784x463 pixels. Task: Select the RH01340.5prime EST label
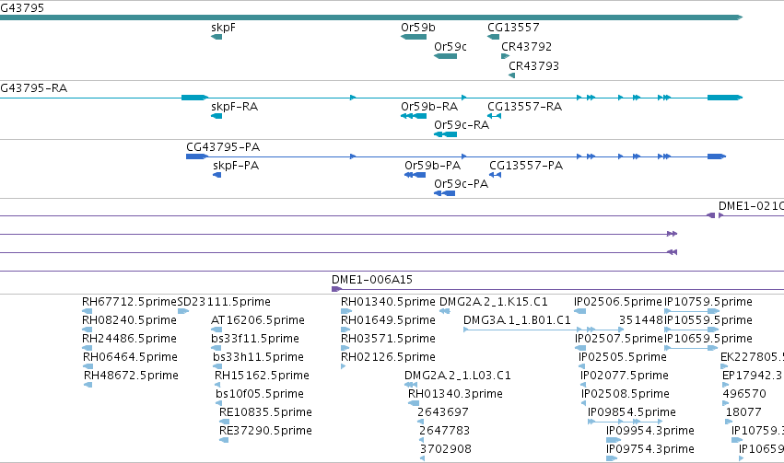point(388,302)
